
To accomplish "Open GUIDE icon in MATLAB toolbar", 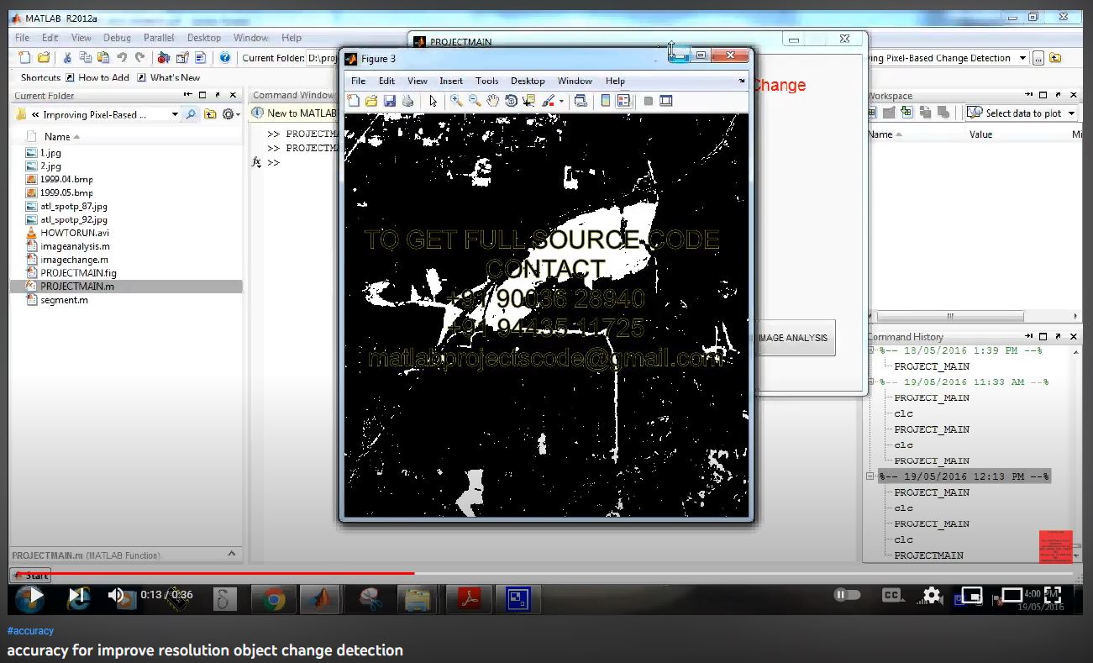I will (181, 58).
